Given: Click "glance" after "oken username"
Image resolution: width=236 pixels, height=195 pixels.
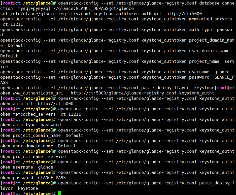Looking at the screenshot, I should tap(46, 167).
